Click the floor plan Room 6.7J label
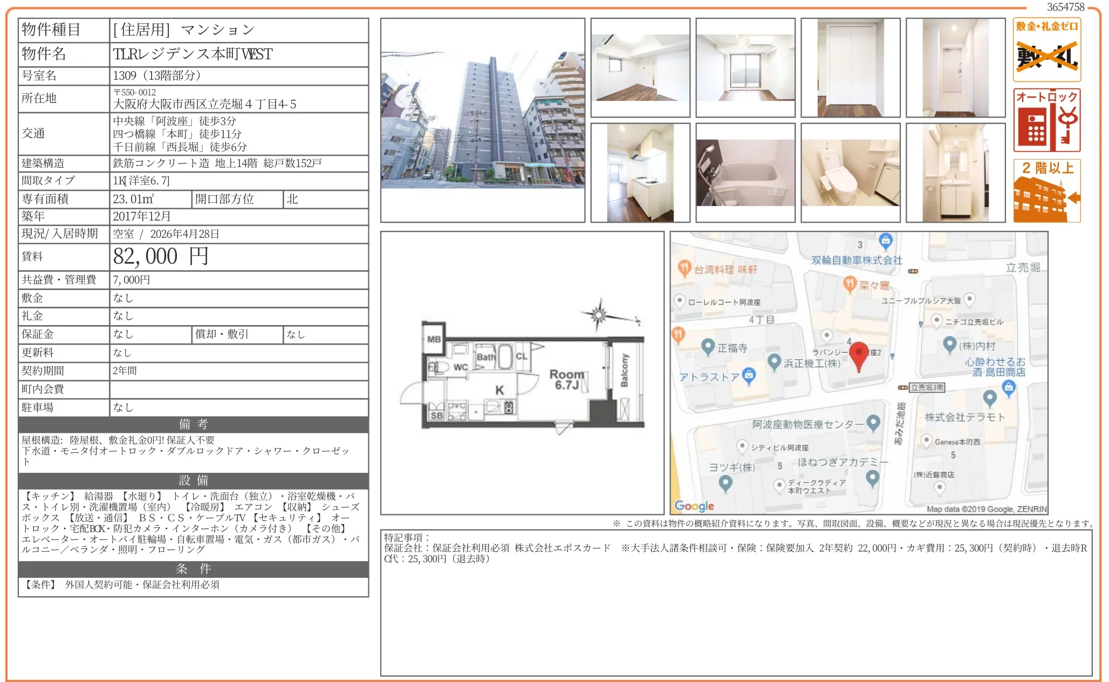 coord(566,379)
